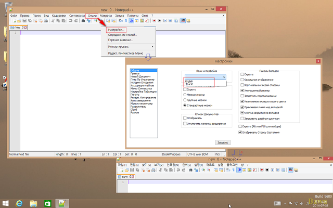Select Новый Документ in settings category list
This screenshot has width=333, height=208.
click(140, 76)
